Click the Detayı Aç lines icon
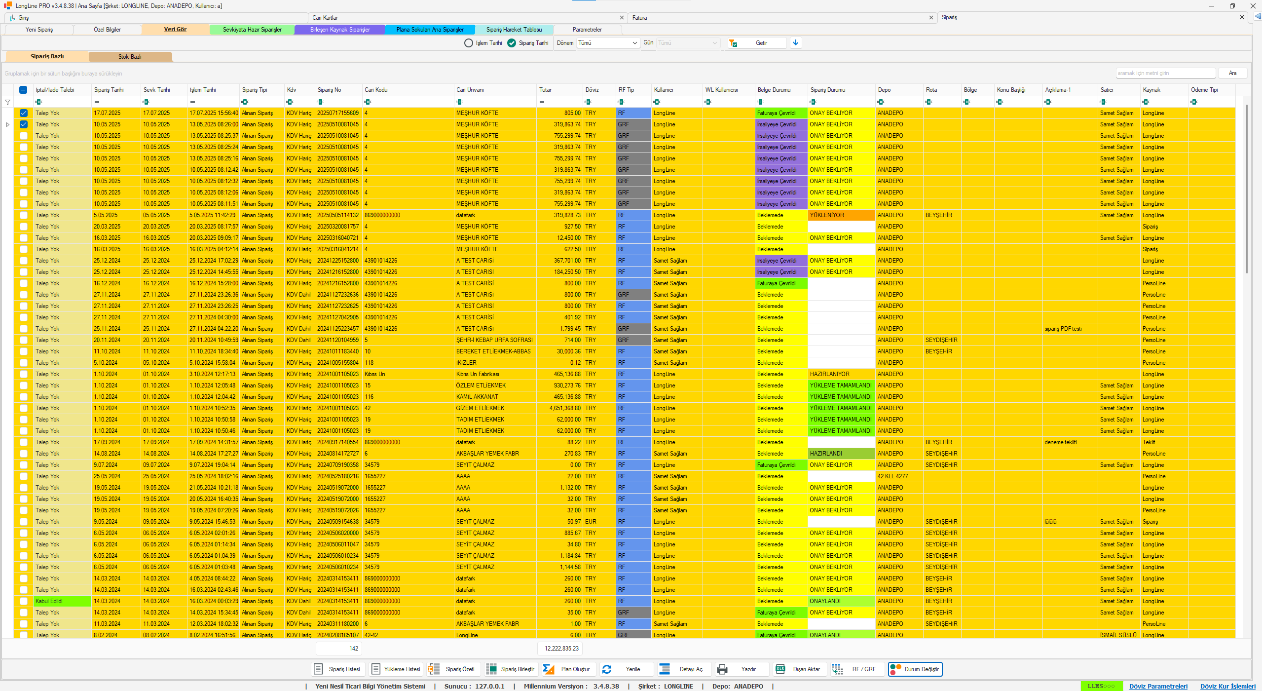Viewport: 1262px width, 691px height. [665, 669]
